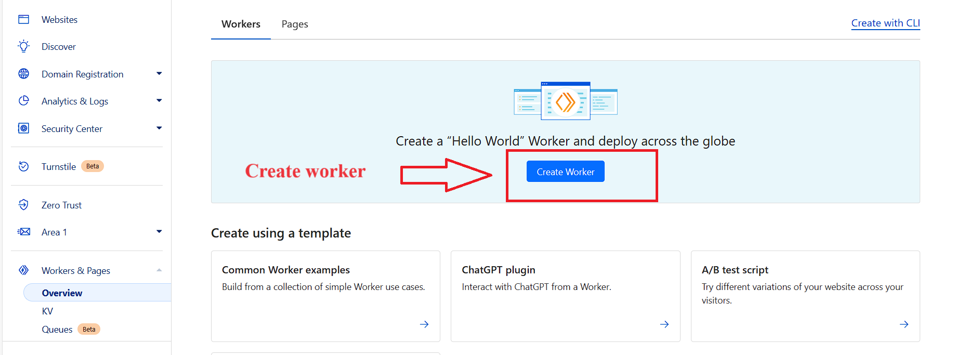The image size is (954, 355).
Task: Click 'Build from a collection' description text
Action: [323, 287]
